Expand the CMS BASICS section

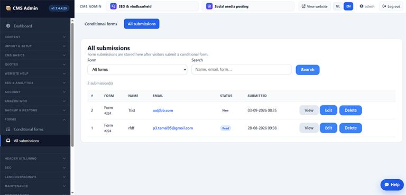[x=35, y=55]
